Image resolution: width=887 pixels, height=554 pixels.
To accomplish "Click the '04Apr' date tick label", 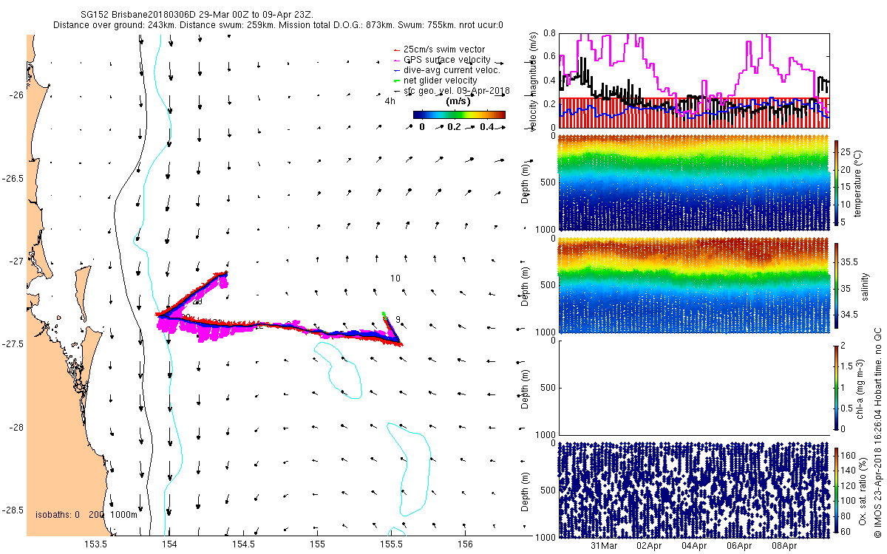I will 694,547.
